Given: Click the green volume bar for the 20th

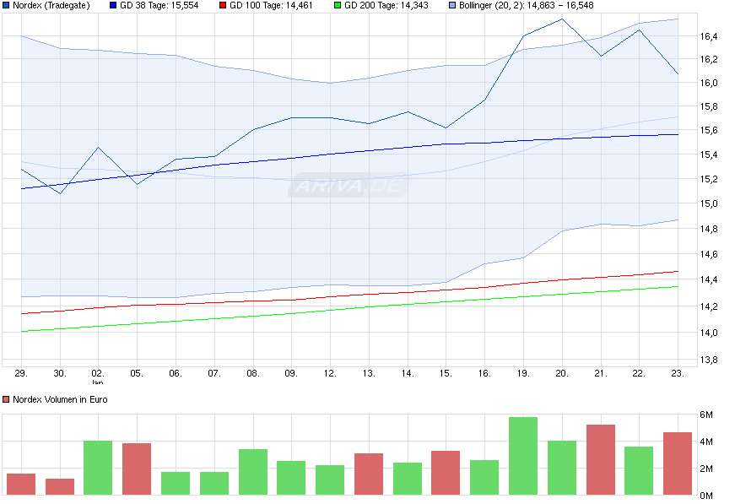Looking at the screenshot, I should pyautogui.click(x=562, y=468).
